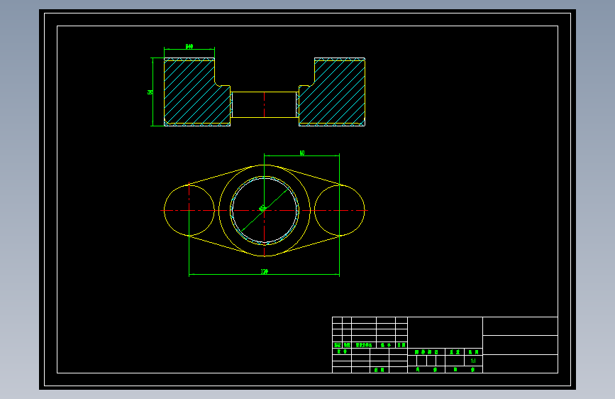Select the diameter dimension text at circle center
615x399 pixels.
(262, 208)
